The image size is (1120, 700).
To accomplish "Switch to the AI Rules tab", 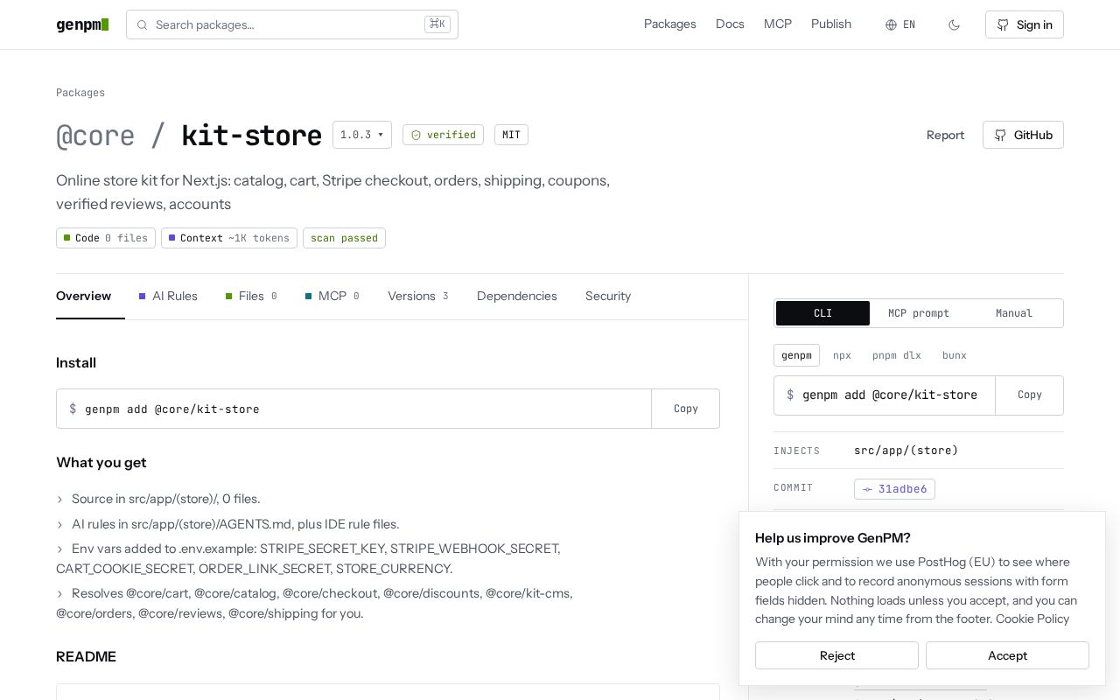I will 168,296.
